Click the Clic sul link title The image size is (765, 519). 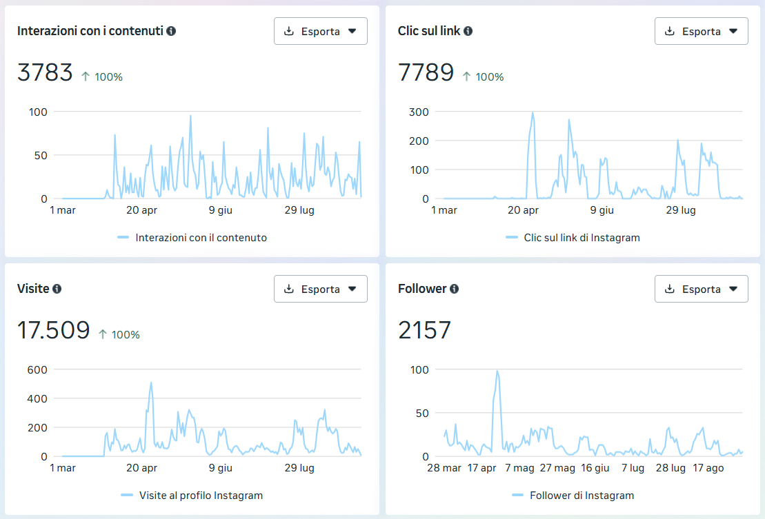point(429,31)
